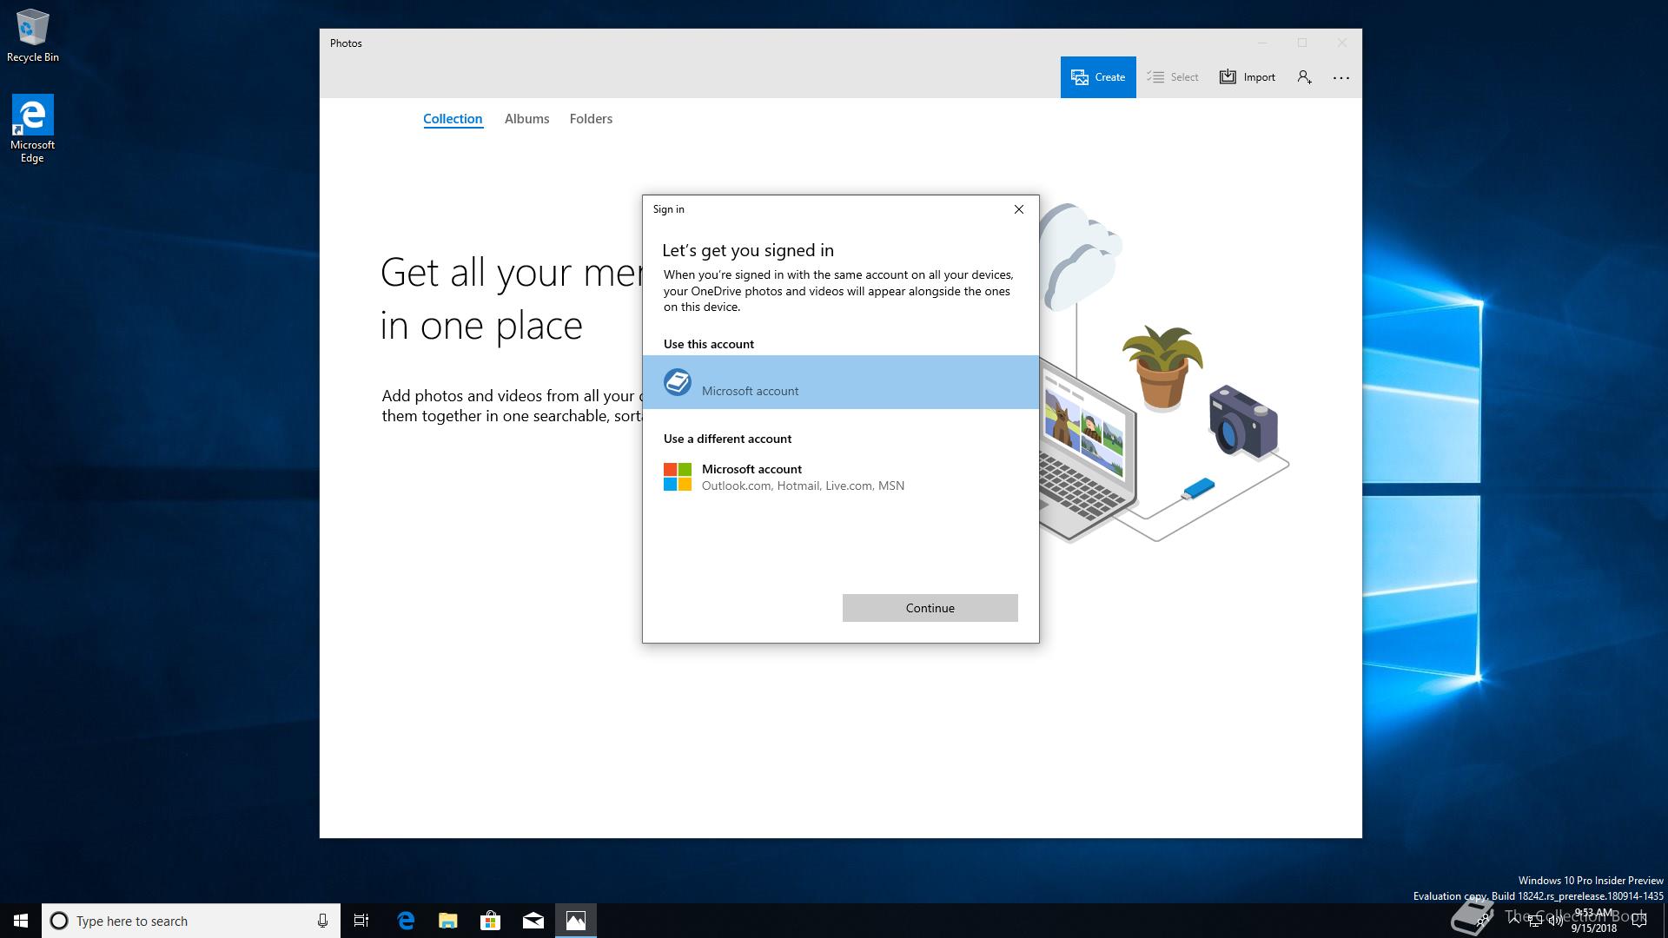Maximize the Photos window
1668x938 pixels.
click(1302, 43)
